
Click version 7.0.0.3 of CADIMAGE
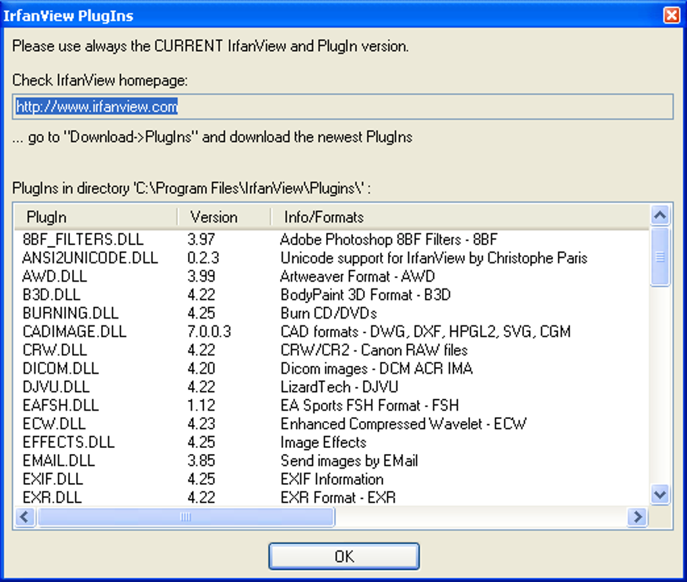coord(209,331)
